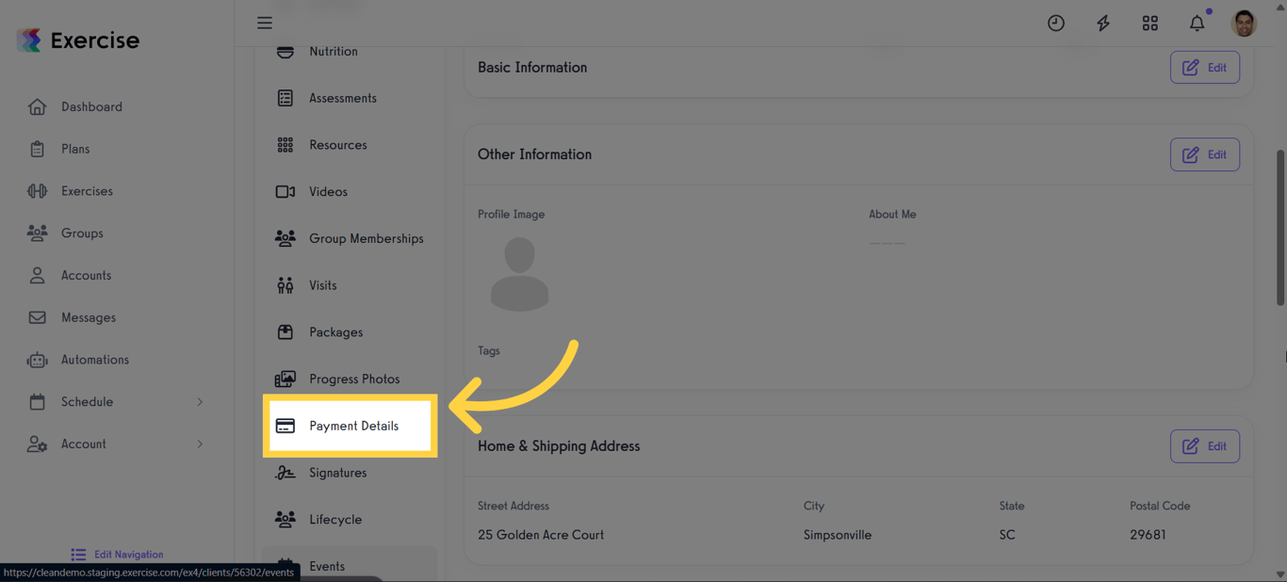Select the Progress Photos camera icon
1287x582 pixels.
285,379
